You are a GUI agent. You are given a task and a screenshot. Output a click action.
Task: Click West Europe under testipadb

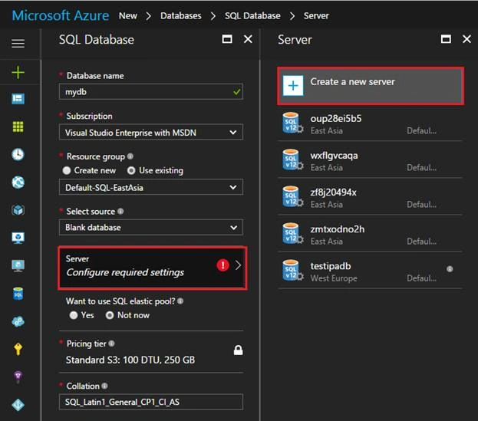coord(334,278)
